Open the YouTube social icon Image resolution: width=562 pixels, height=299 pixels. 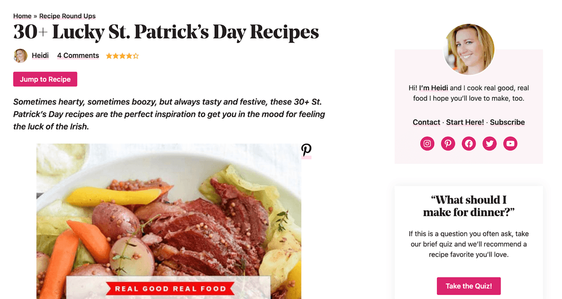(x=510, y=143)
